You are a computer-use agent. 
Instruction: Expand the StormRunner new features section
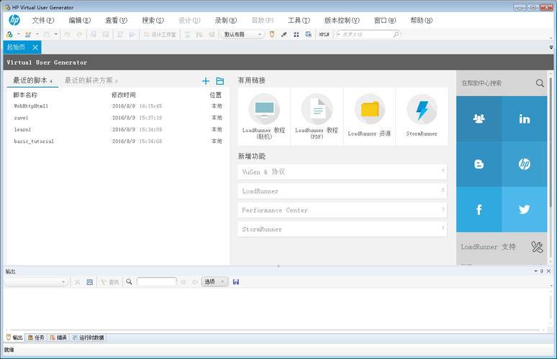tap(343, 229)
